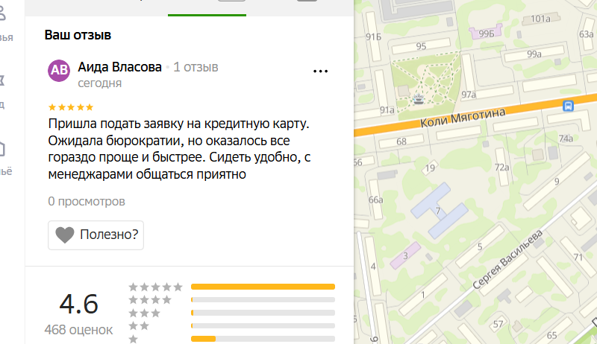This screenshot has width=597, height=344.
Task: Click building 99а on the map
Action: click(x=534, y=54)
